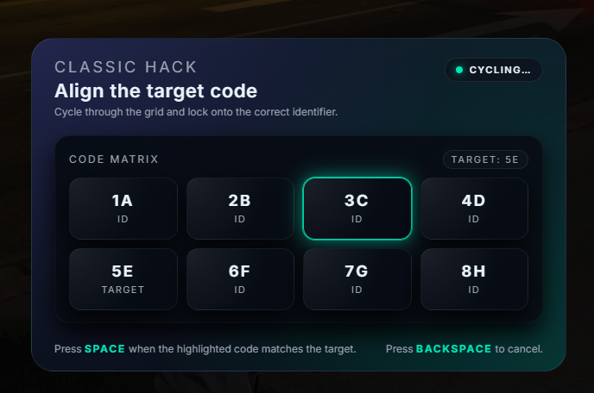Click the green SPACE key hint
The image size is (594, 393).
point(104,349)
